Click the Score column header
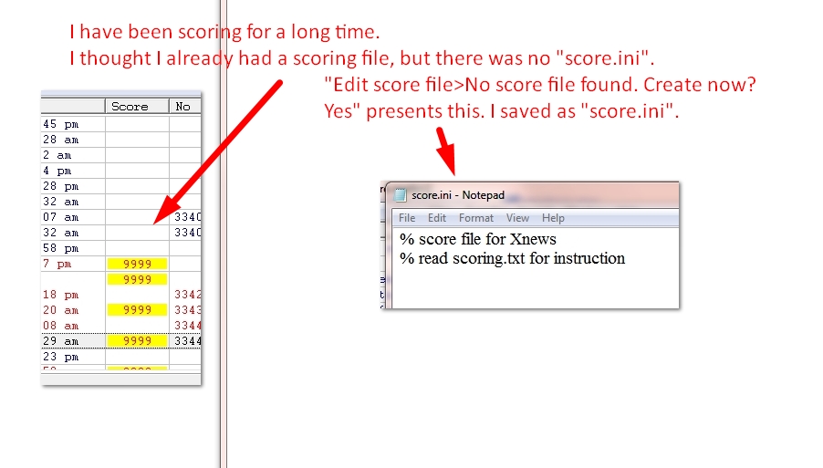Image resolution: width=823 pixels, height=468 pixels. pyautogui.click(x=137, y=107)
